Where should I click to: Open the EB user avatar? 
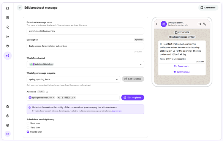pos(8,134)
